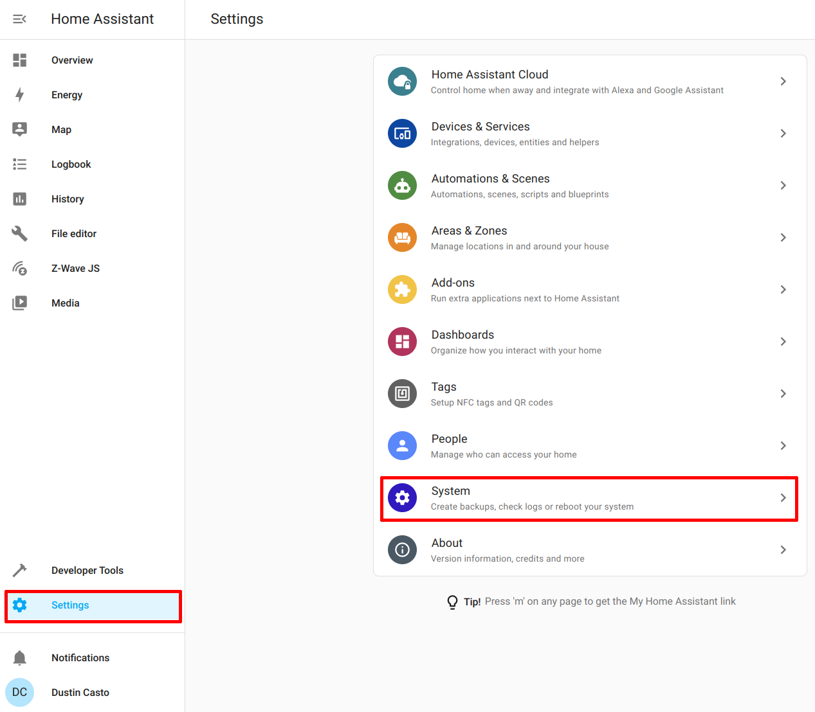Click the Logbook list icon

click(20, 165)
